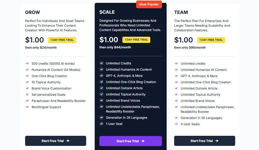Click checkmark beside 4 User Seats
Image resolution: width=259 pixels, height=150 pixels.
coord(176,124)
